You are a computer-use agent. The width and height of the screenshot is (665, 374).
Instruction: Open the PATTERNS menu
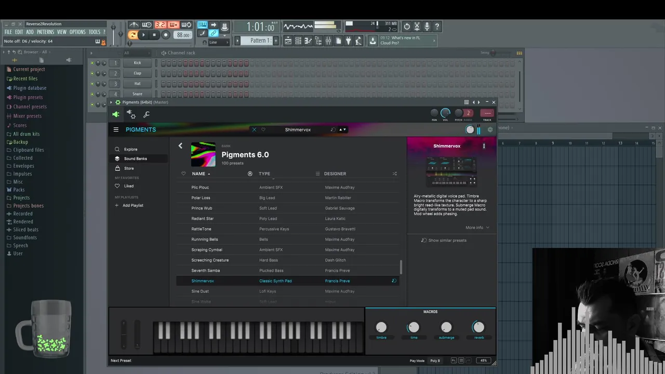[x=45, y=32]
